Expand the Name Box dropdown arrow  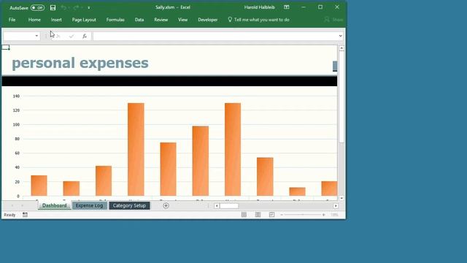pos(36,36)
